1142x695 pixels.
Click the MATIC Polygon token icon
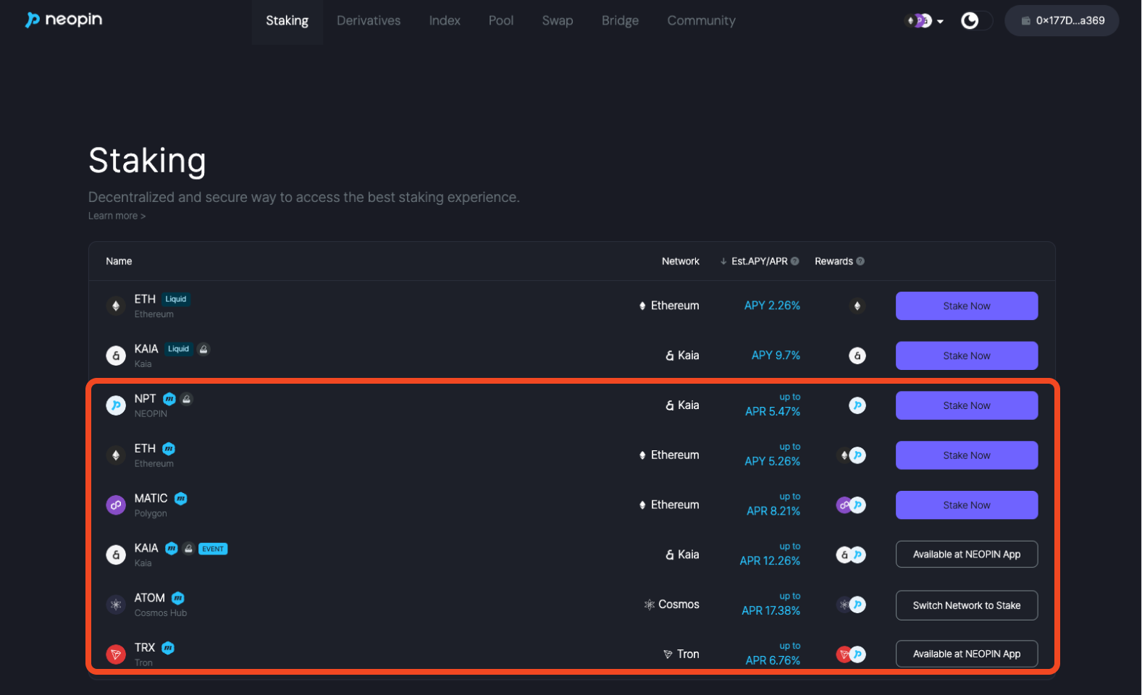coord(116,505)
